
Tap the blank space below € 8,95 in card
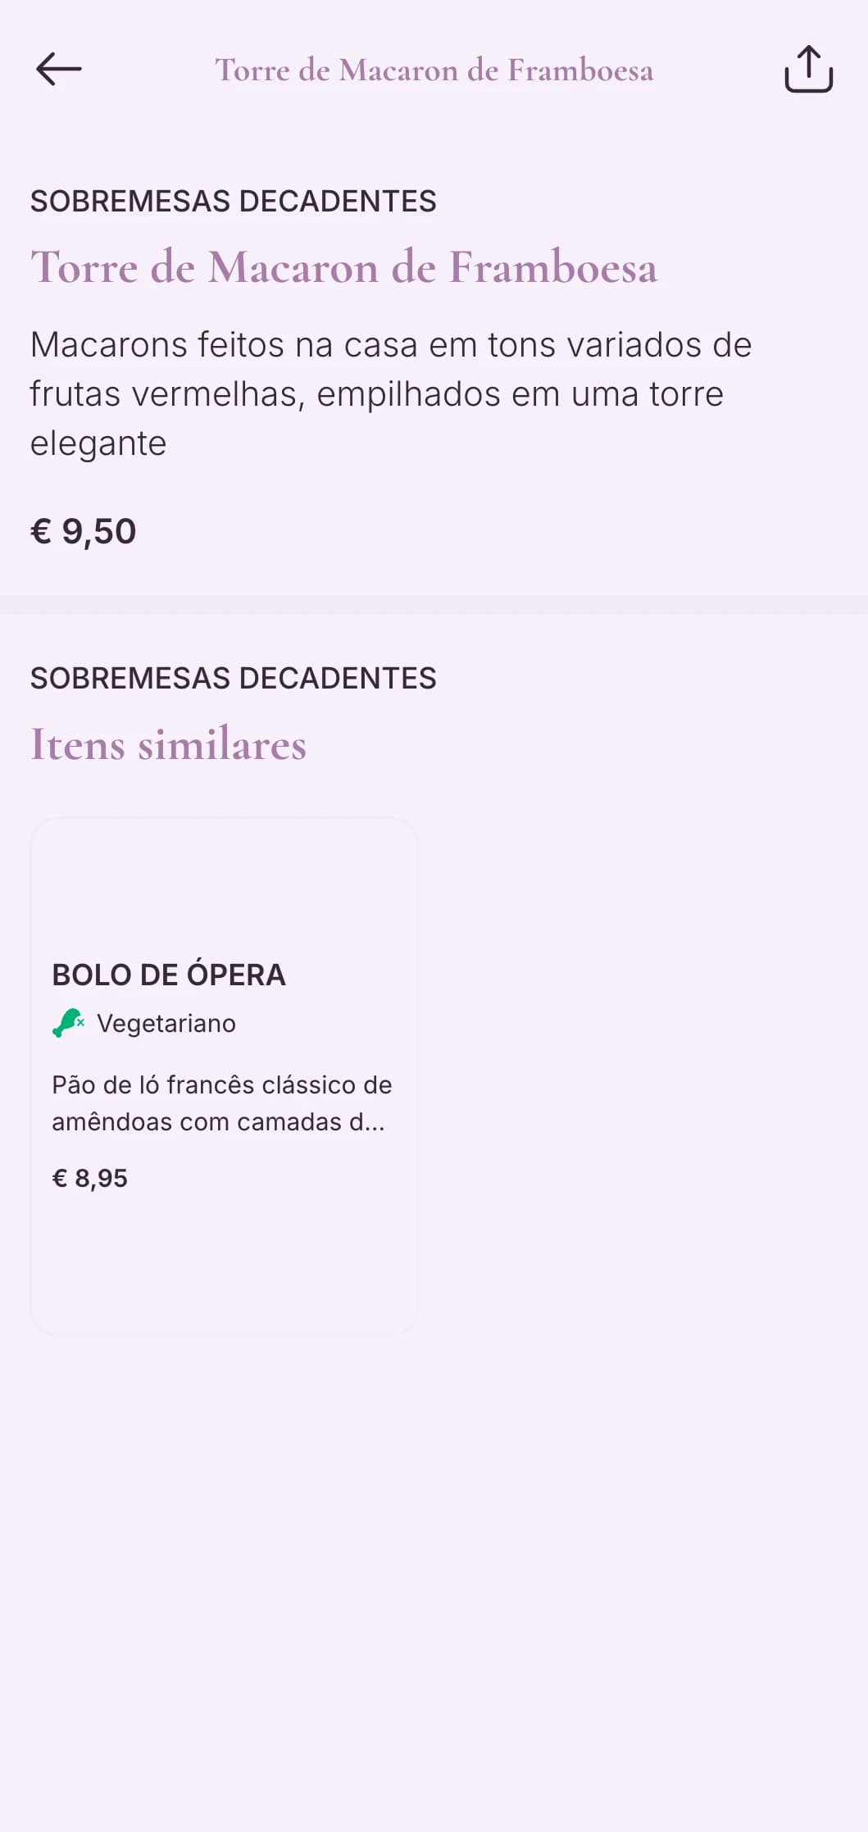coord(224,1262)
